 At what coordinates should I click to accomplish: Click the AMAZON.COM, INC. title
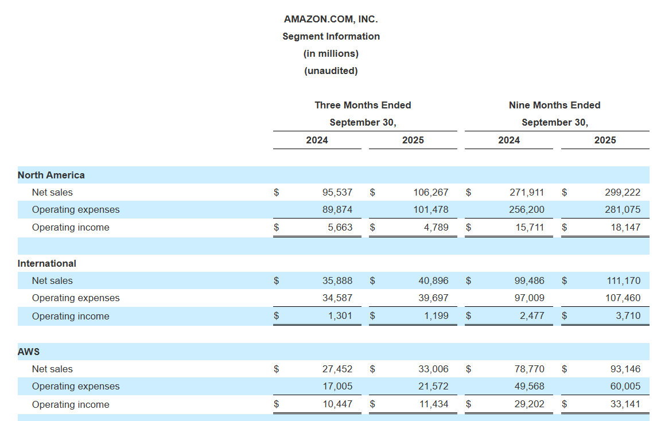331,19
